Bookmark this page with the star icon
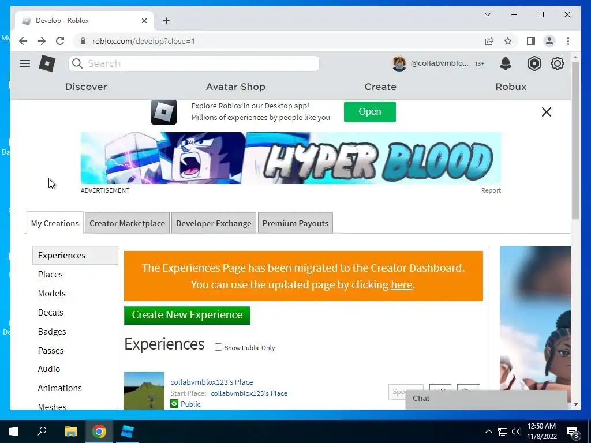Image resolution: width=591 pixels, height=443 pixels. pyautogui.click(x=508, y=41)
